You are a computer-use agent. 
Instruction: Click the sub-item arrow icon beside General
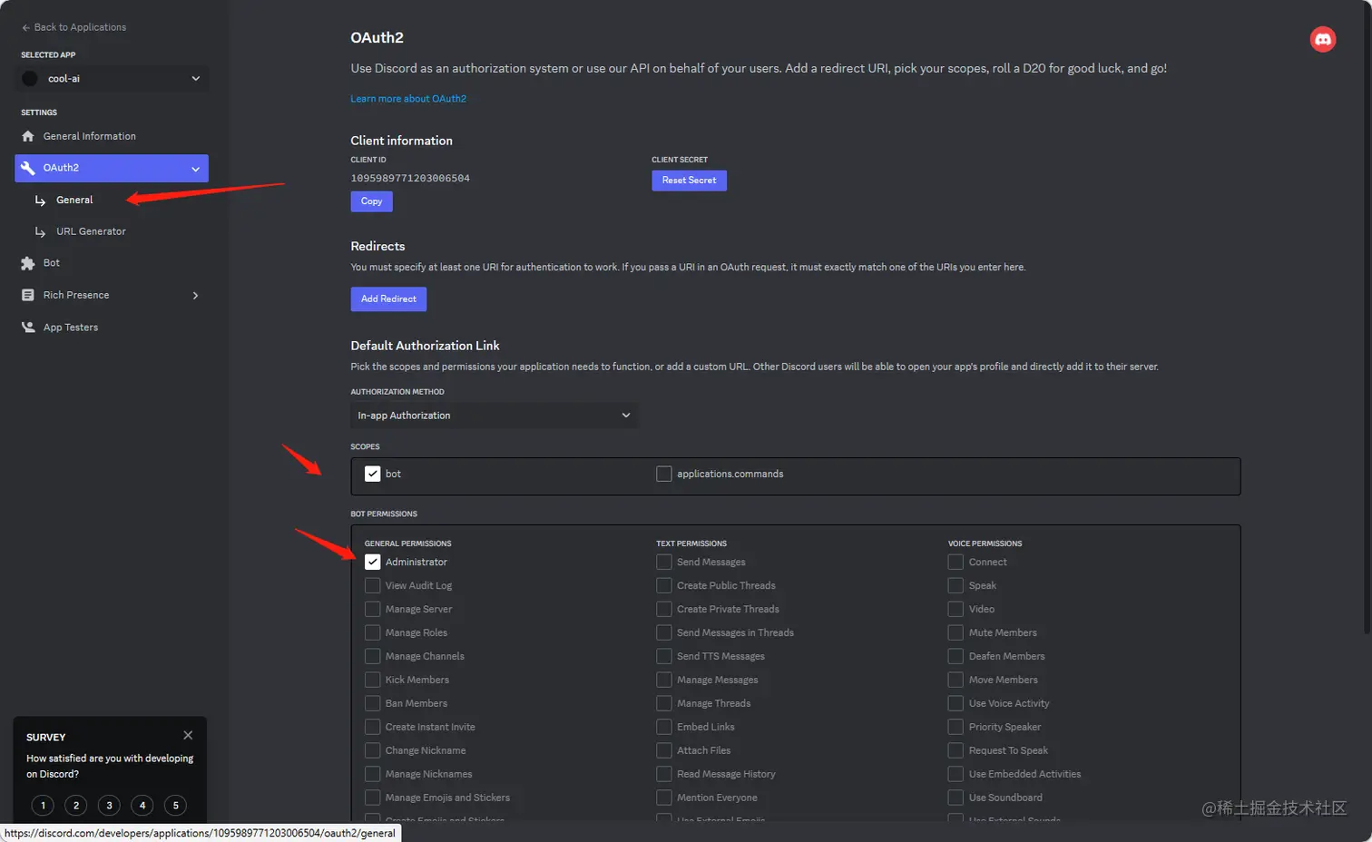(40, 201)
